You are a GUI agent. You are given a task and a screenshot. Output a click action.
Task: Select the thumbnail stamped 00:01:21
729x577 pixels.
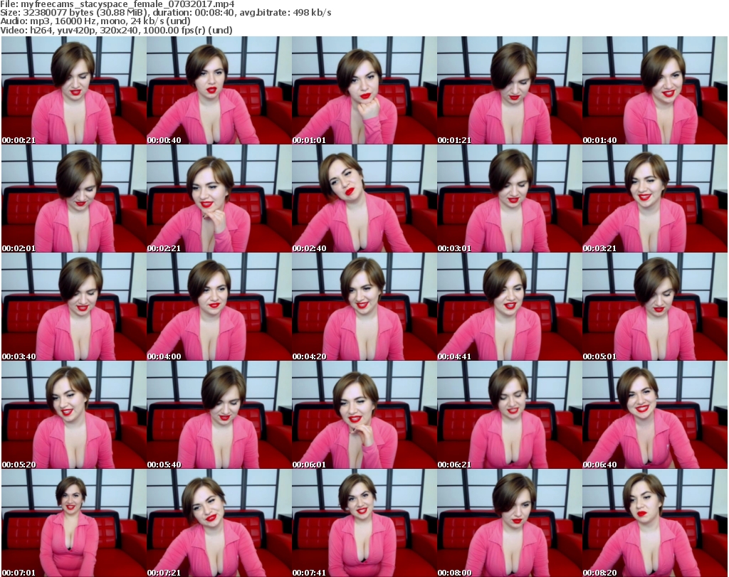click(510, 90)
